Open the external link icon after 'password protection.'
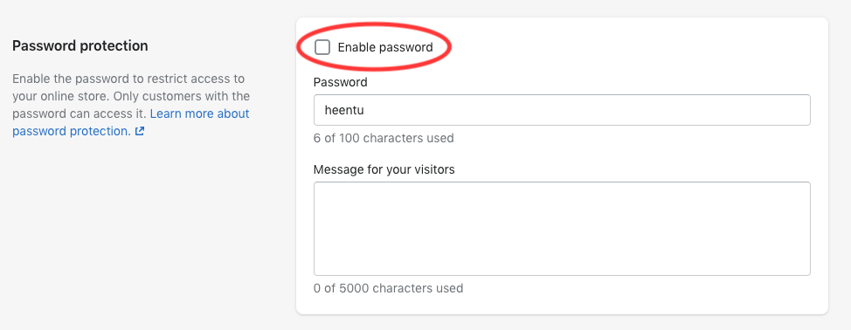 coord(140,131)
